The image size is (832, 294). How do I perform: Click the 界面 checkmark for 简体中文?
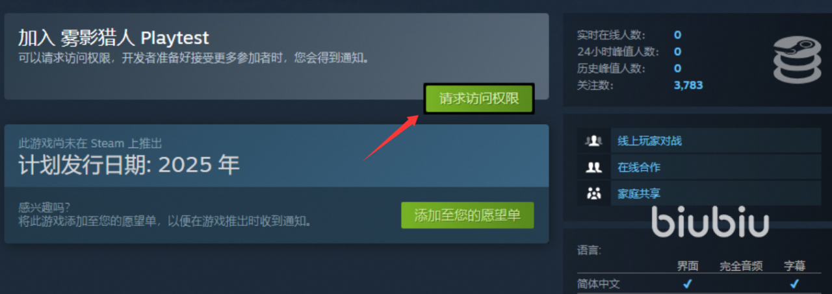pos(687,284)
